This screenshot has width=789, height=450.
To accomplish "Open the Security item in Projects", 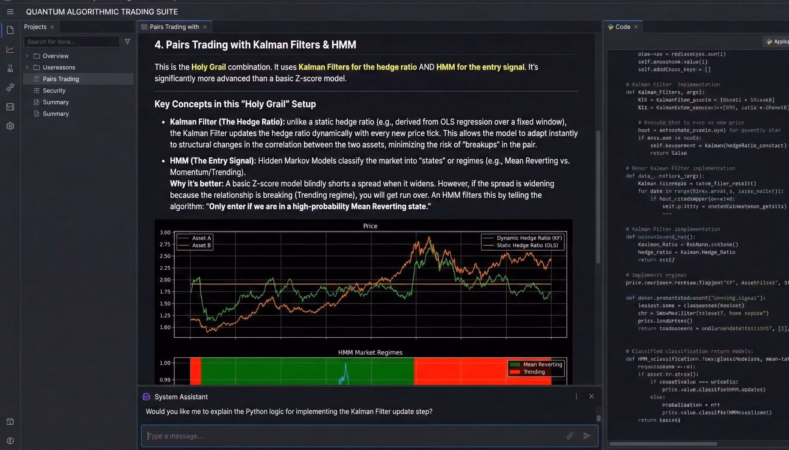I will pyautogui.click(x=54, y=91).
